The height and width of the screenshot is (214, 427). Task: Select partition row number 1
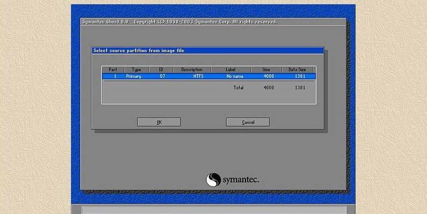click(209, 76)
